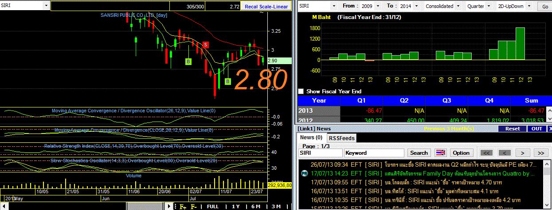Go to previous news page (<)
This screenshot has width=552, height=210.
(504, 153)
